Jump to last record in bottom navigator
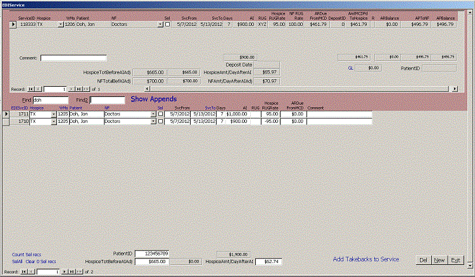Viewport: 475px width, 277px height. [x=71, y=272]
